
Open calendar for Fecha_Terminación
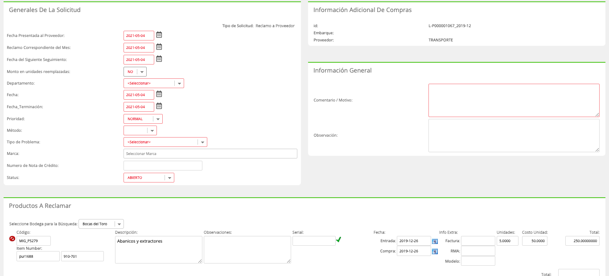[x=159, y=106]
